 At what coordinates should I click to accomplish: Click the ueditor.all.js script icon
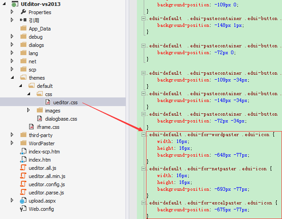click(x=23, y=168)
